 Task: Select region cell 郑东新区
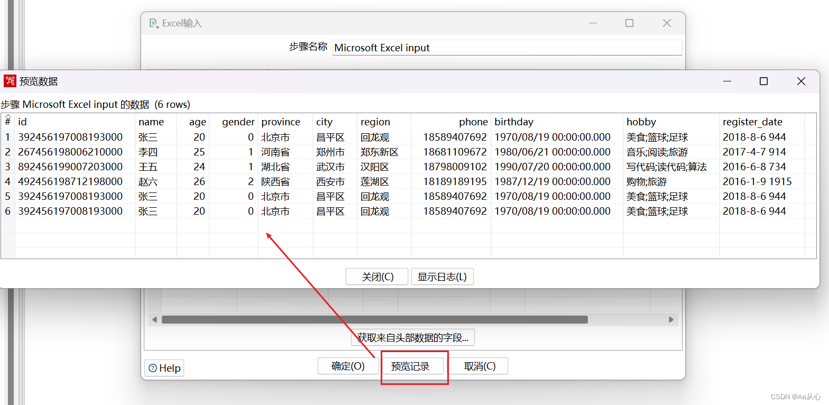[x=384, y=152]
